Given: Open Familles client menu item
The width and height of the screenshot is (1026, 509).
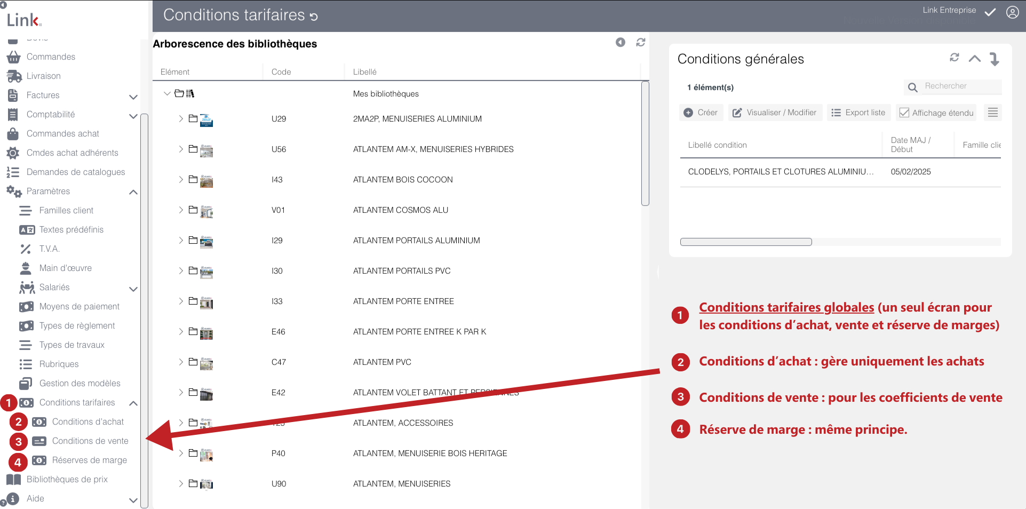Looking at the screenshot, I should click(66, 210).
